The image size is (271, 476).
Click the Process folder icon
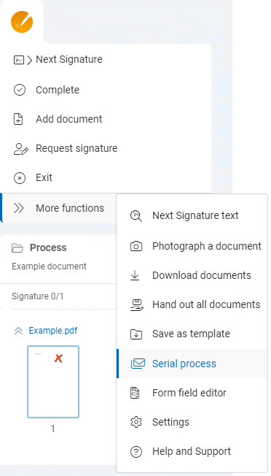(17, 248)
